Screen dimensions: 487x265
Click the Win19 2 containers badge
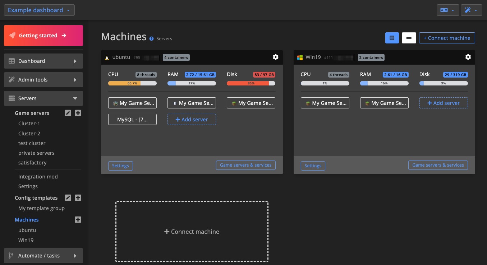click(371, 57)
